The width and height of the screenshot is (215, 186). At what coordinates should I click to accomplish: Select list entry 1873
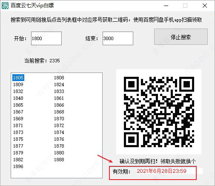coord(18,132)
